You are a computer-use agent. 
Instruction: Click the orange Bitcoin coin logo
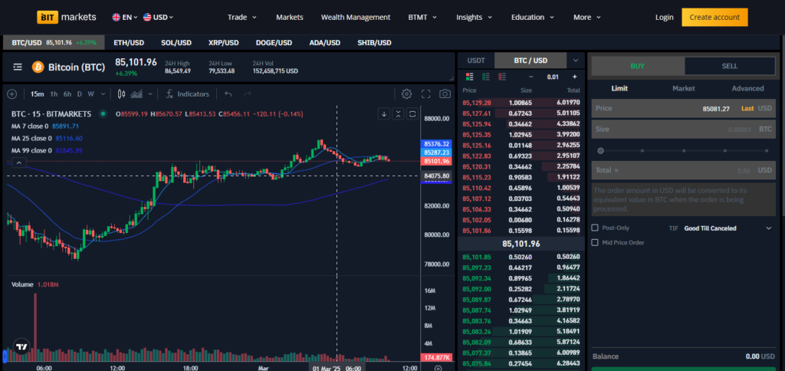pyautogui.click(x=38, y=67)
